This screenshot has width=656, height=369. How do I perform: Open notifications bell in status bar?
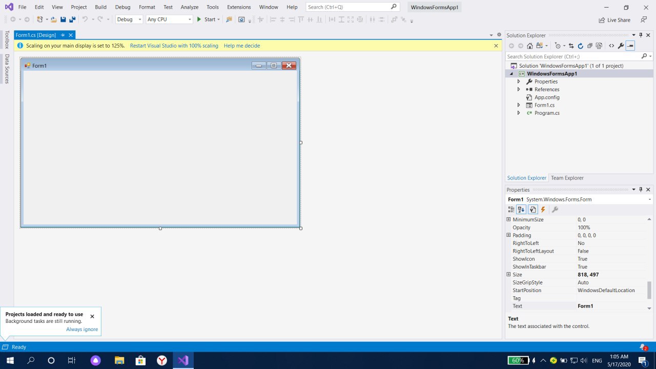pyautogui.click(x=643, y=347)
